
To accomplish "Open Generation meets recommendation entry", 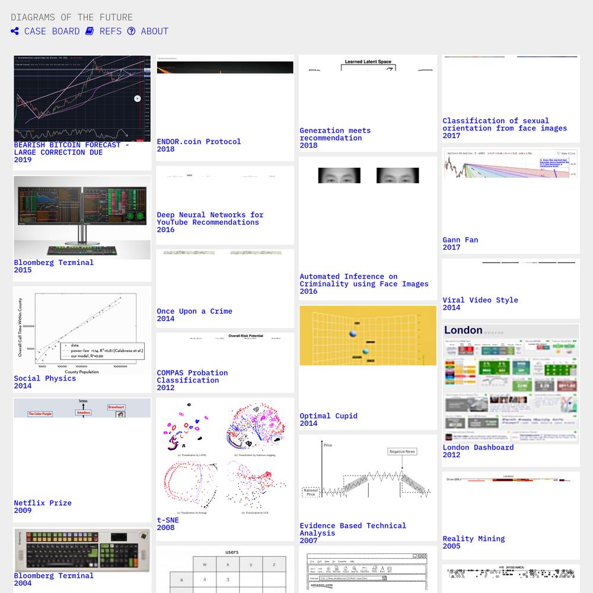I will 335,134.
